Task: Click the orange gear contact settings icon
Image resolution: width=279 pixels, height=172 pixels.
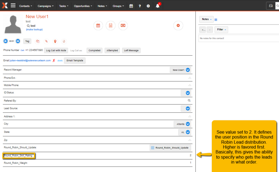Action: pyautogui.click(x=178, y=26)
